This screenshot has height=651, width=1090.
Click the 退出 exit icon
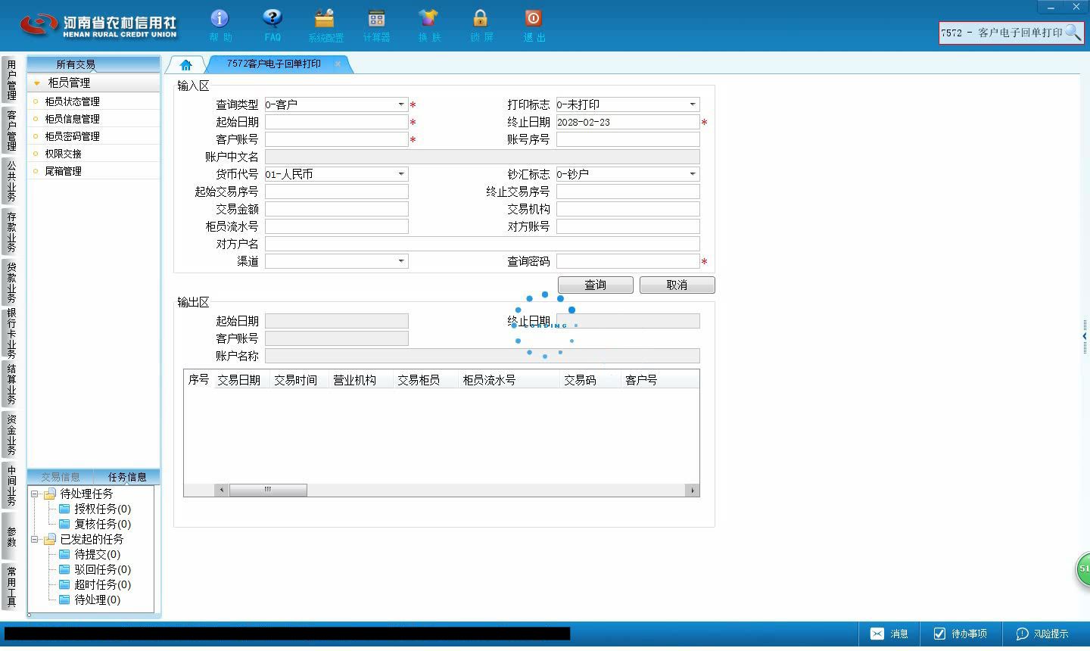click(x=534, y=25)
